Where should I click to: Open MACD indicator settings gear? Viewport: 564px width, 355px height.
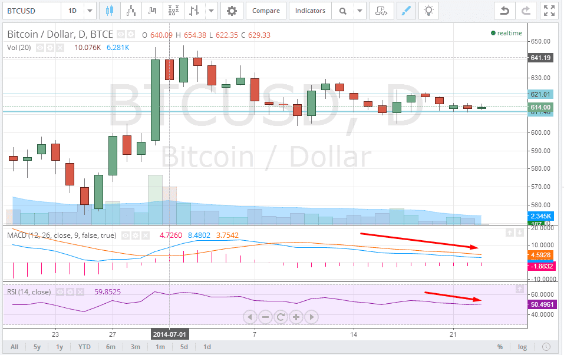point(135,235)
